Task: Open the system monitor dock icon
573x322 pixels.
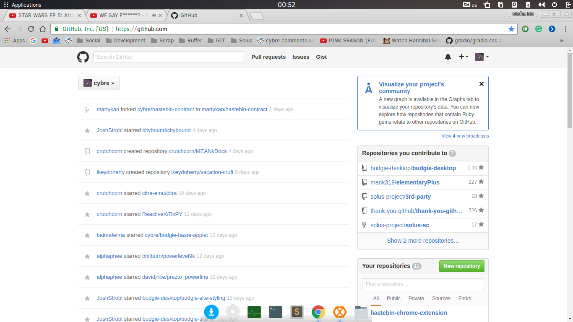Action: 254,312
